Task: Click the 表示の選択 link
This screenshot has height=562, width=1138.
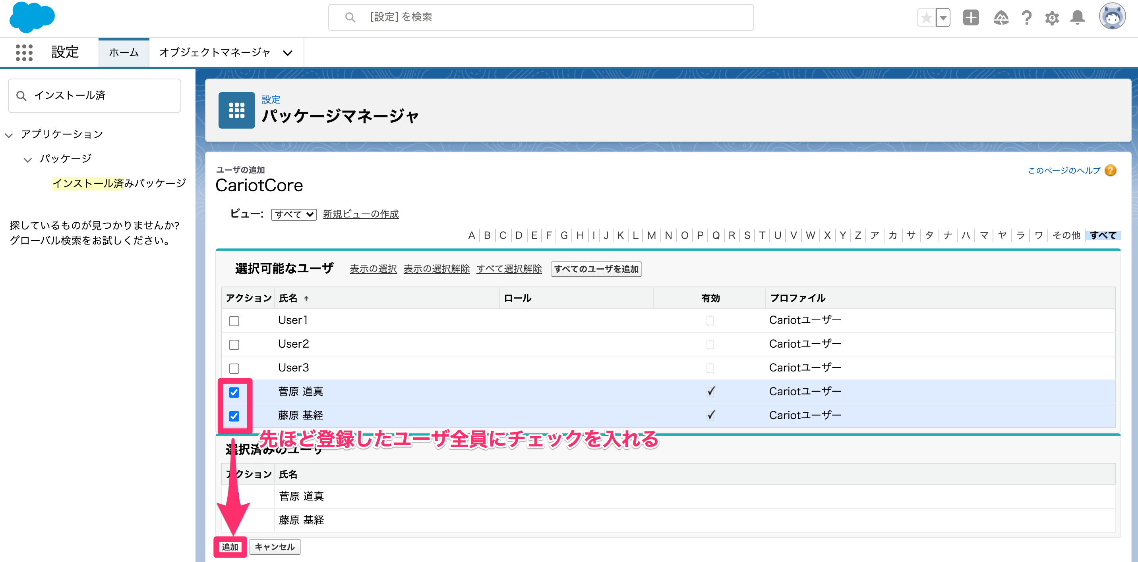Action: 373,269
